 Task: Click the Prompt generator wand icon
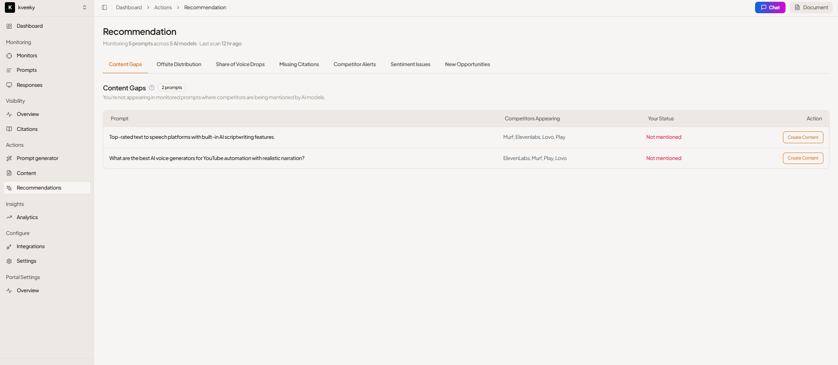tap(9, 159)
